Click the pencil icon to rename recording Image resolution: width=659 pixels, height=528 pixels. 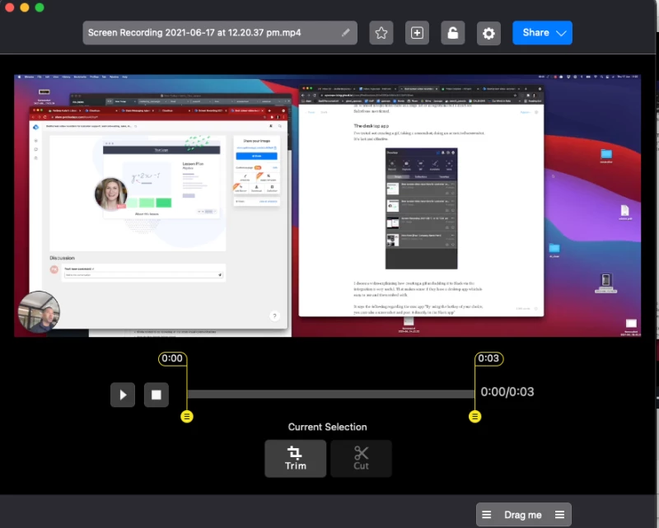(346, 33)
